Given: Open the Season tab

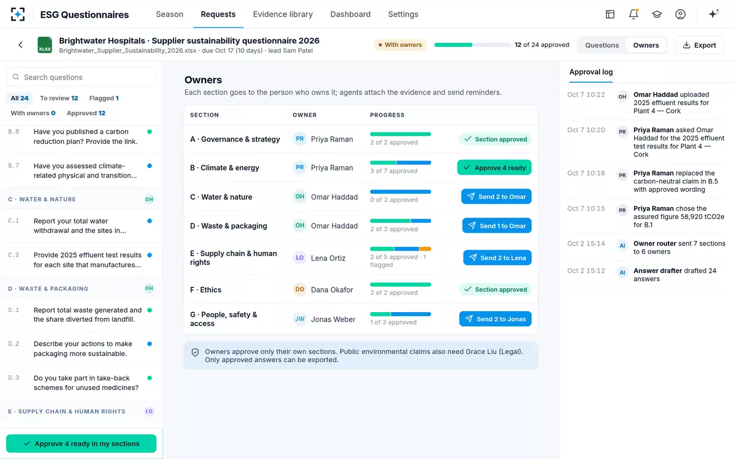Looking at the screenshot, I should pos(170,14).
